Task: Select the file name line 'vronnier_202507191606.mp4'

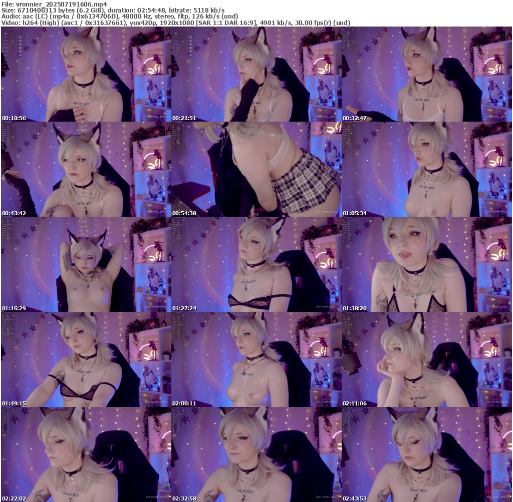Action: [x=54, y=4]
